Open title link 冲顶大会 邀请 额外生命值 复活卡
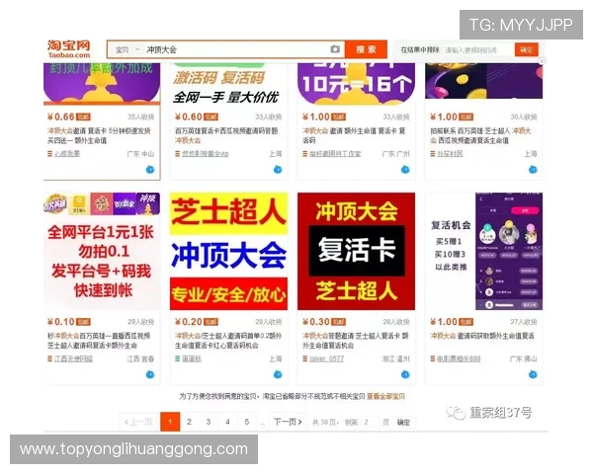The height and width of the screenshot is (474, 593). point(354,135)
